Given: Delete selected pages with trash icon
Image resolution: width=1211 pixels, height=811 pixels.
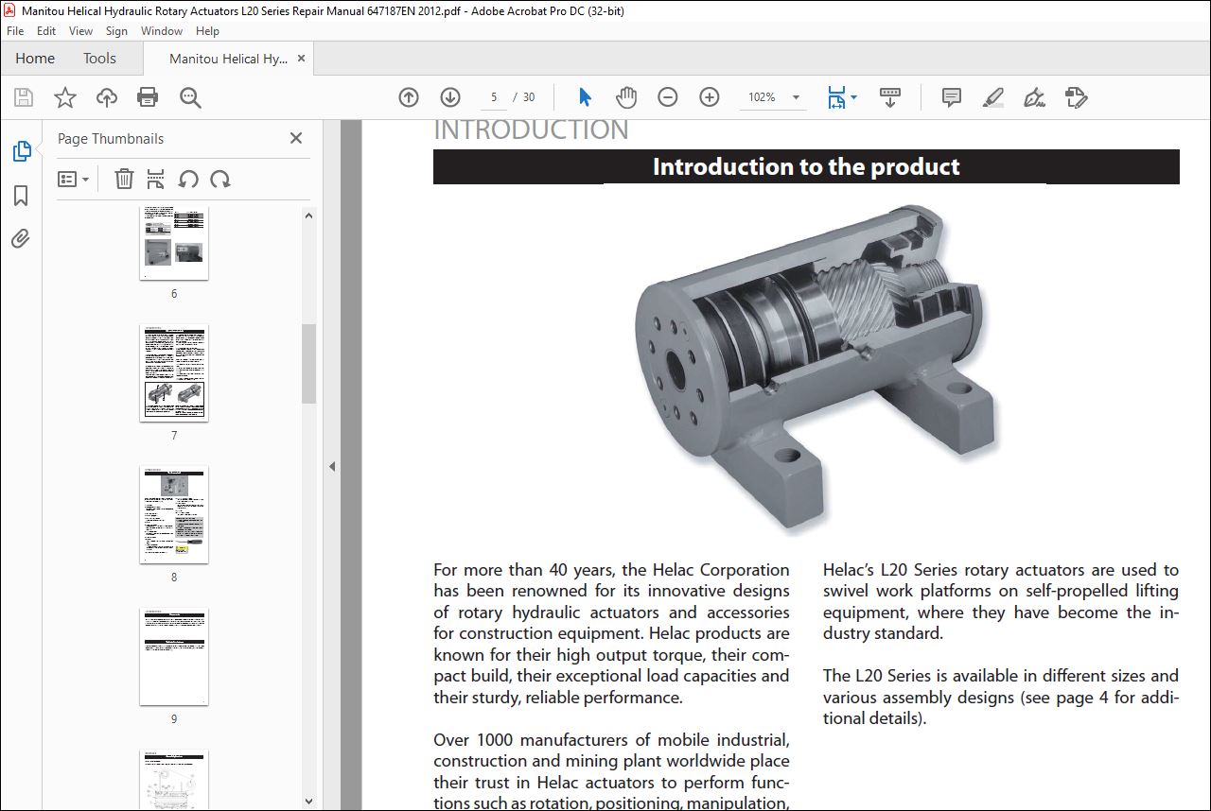Looking at the screenshot, I should pos(124,179).
